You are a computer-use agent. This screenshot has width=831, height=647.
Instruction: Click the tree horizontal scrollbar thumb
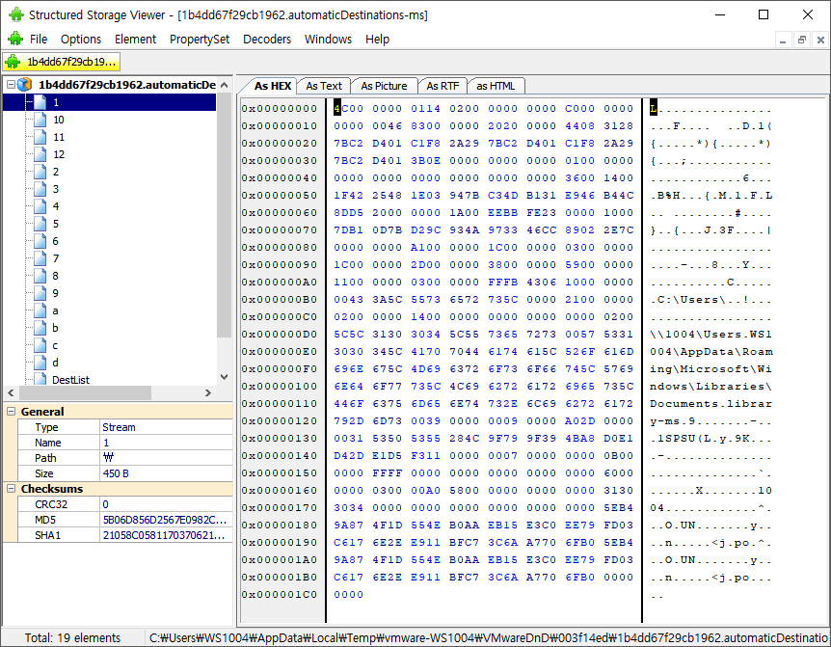coord(85,392)
